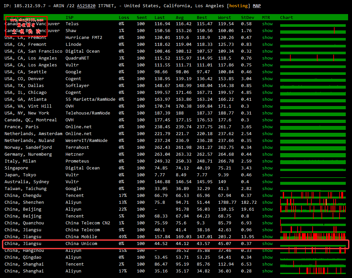Show MTR for Seattle Google

(267, 72)
